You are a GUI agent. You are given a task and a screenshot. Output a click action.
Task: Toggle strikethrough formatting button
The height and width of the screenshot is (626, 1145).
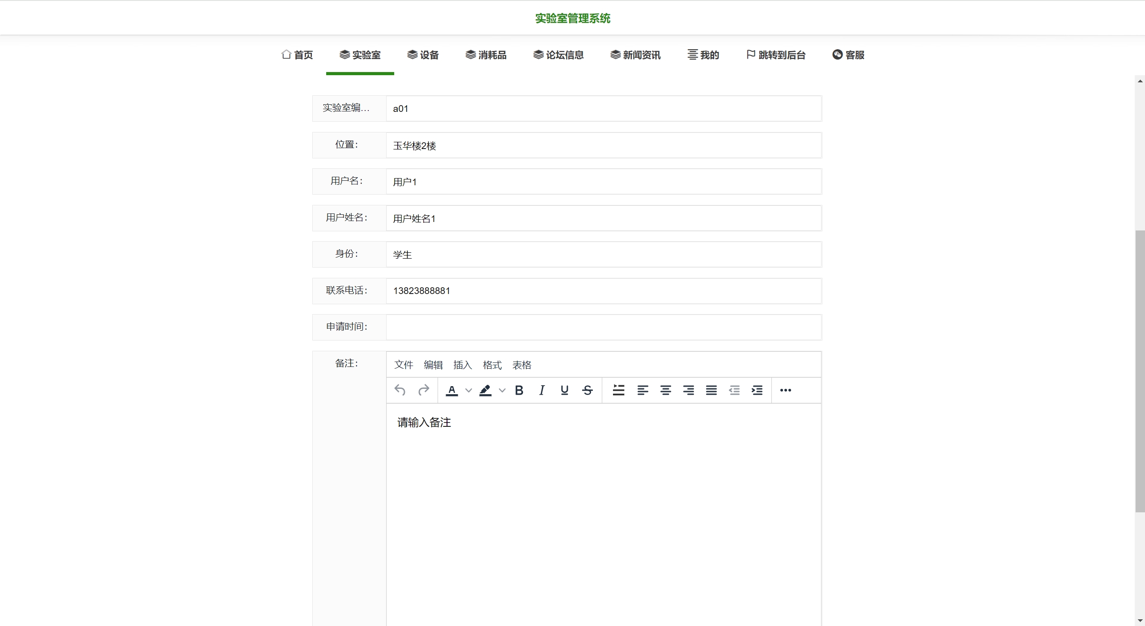(x=587, y=390)
